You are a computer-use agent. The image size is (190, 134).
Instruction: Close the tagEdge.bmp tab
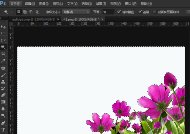58,19
